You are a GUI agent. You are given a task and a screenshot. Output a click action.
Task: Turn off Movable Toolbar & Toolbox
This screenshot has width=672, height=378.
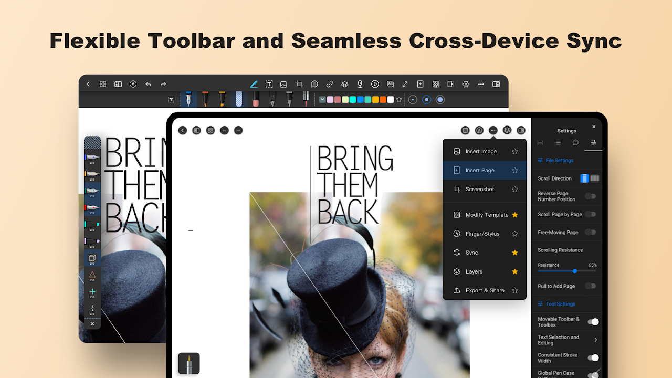(x=593, y=321)
